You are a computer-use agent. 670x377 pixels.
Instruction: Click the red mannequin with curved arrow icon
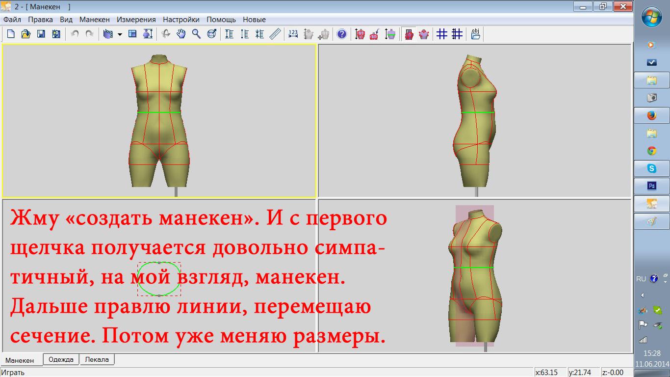375,34
